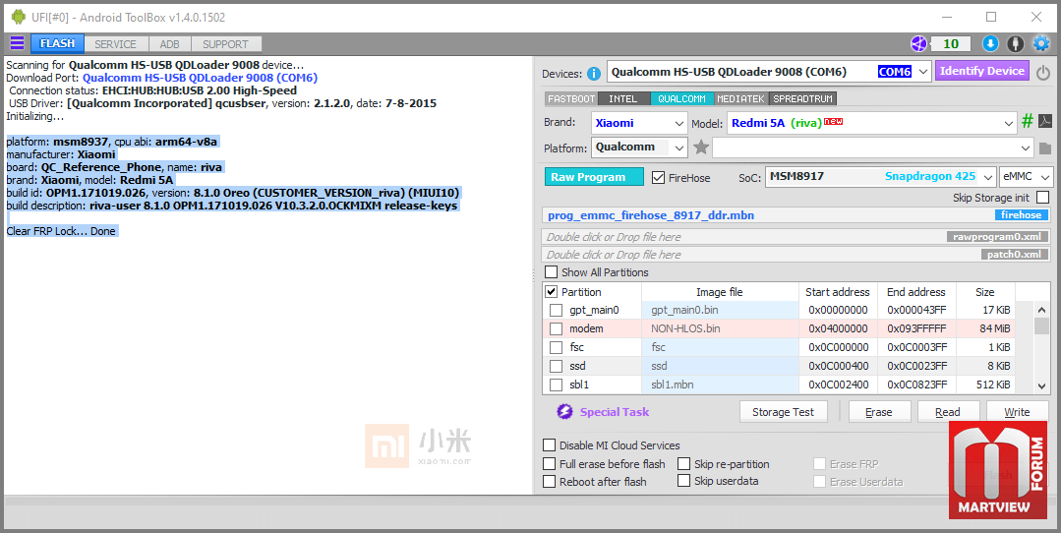Check the fsc partition checkbox

[x=557, y=347]
